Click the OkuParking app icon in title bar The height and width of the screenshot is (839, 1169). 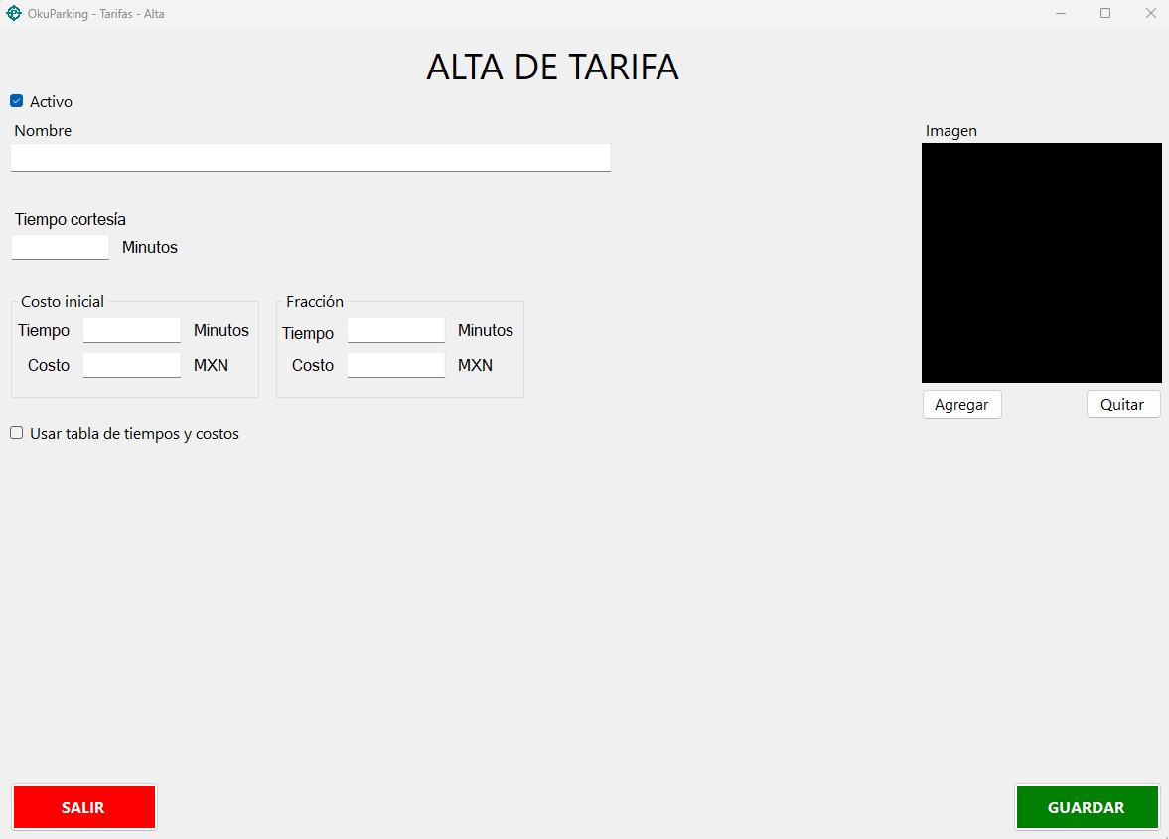(14, 14)
